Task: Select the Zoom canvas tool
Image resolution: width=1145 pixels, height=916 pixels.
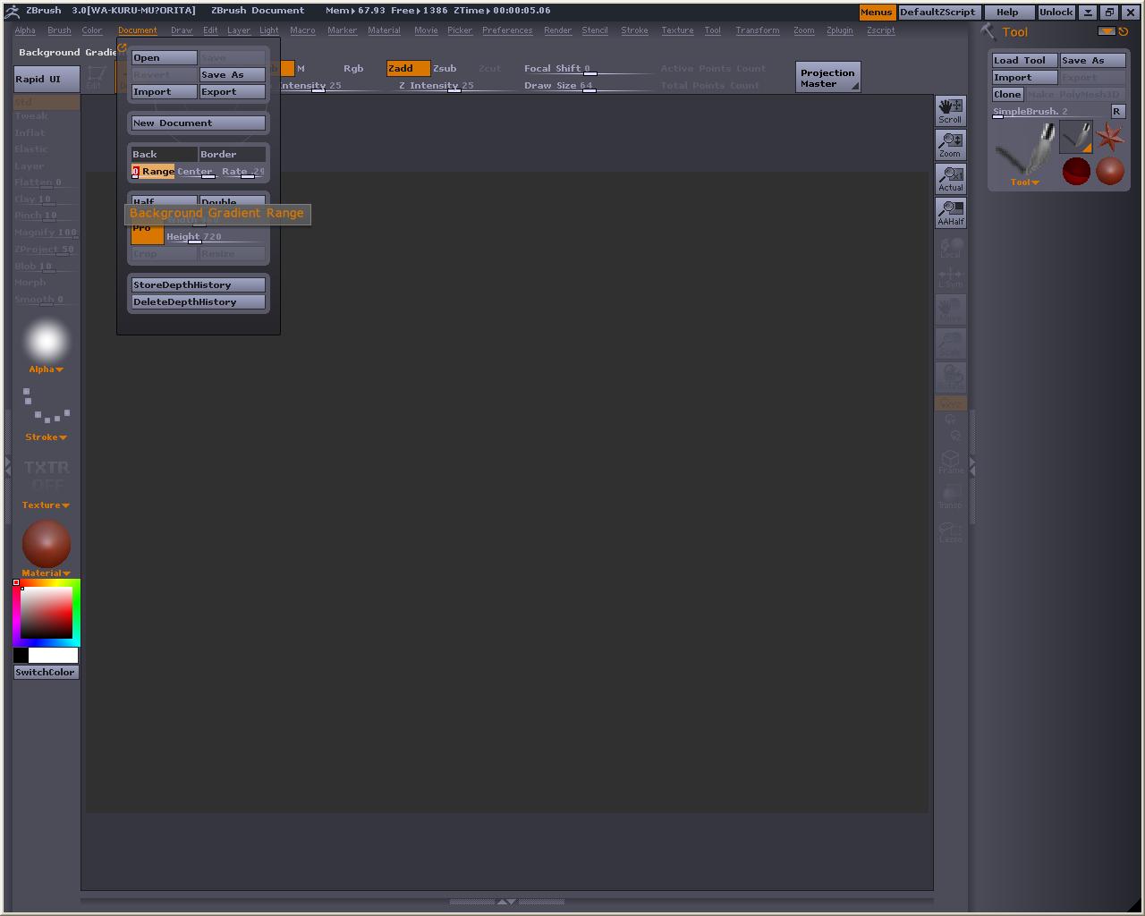Action: click(950, 145)
